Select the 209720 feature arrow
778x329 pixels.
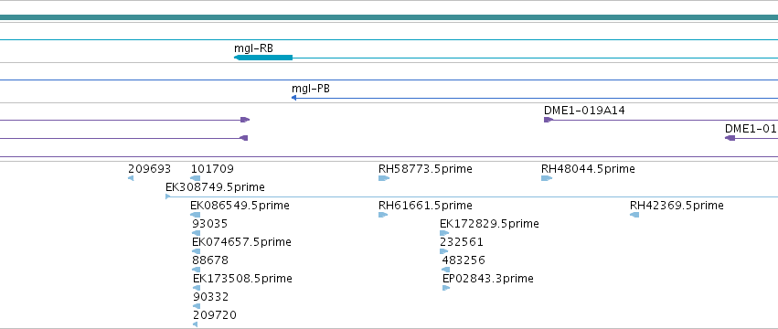click(196, 324)
